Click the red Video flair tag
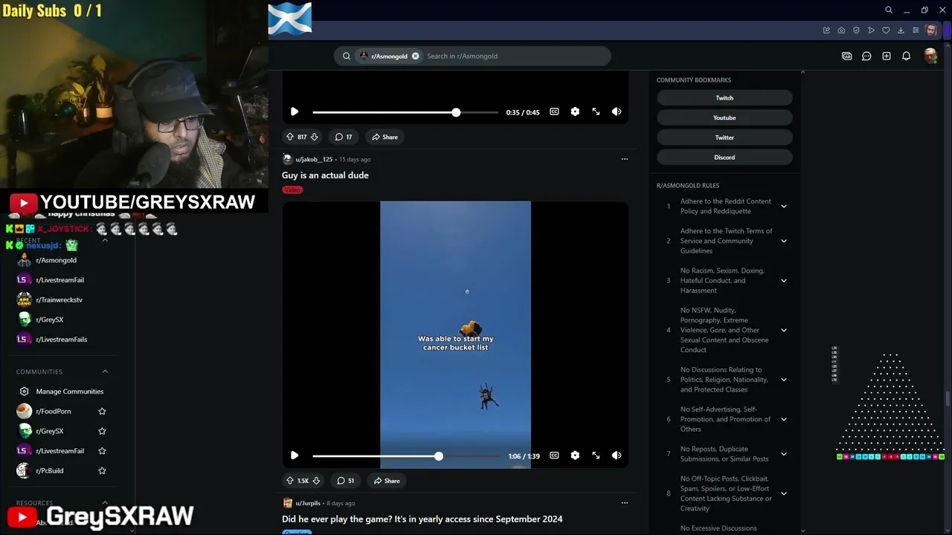Viewport: 952px width, 535px height. [292, 190]
